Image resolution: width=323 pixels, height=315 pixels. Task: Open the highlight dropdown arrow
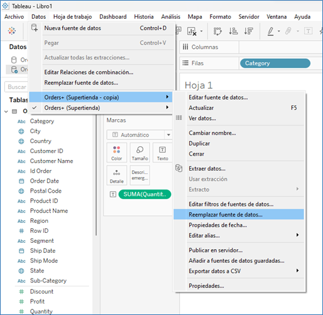point(278,31)
